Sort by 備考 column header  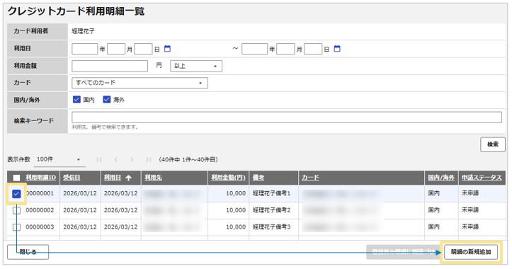point(258,178)
